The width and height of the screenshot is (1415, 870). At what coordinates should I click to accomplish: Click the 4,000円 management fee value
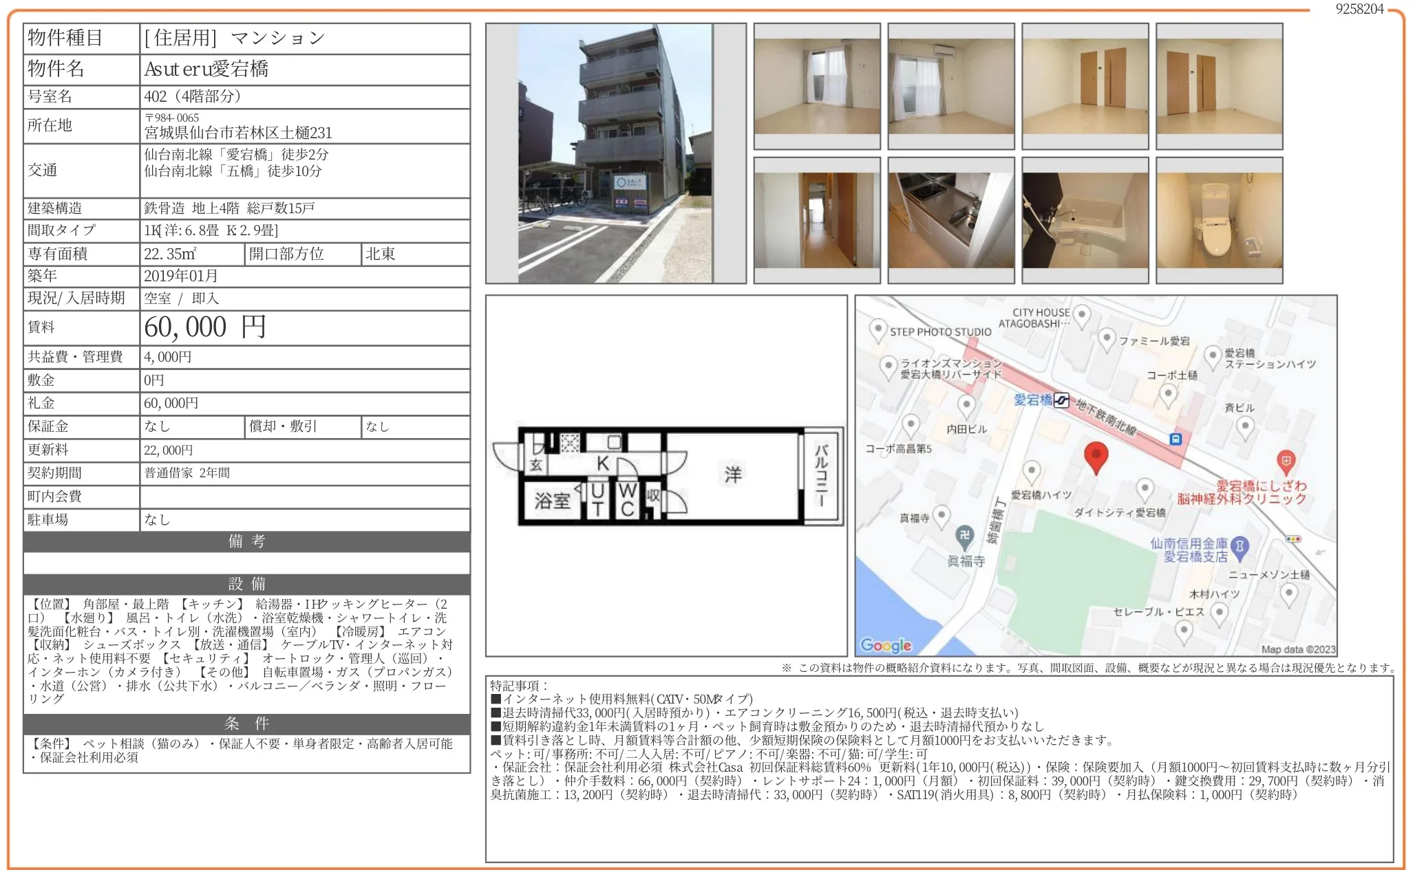tap(168, 357)
